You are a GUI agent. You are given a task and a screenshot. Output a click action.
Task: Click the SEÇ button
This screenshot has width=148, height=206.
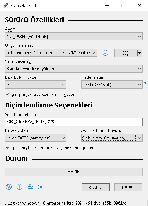(126, 53)
